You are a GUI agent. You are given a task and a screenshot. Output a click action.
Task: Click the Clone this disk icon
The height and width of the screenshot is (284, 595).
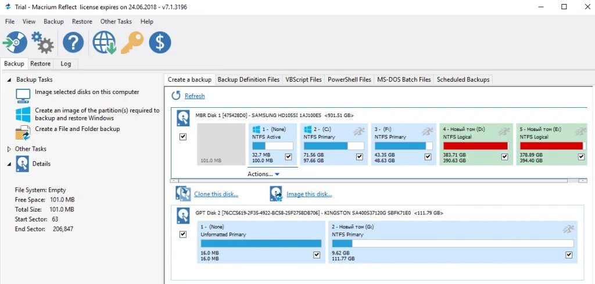[183, 194]
